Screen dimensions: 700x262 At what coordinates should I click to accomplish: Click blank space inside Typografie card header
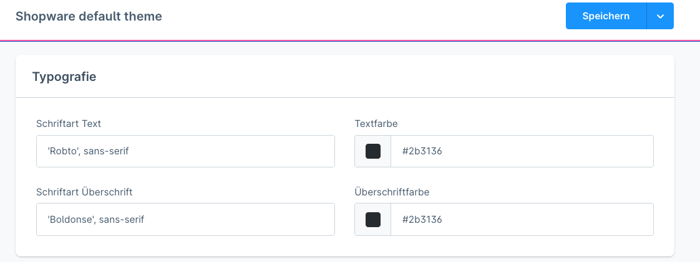point(374,77)
